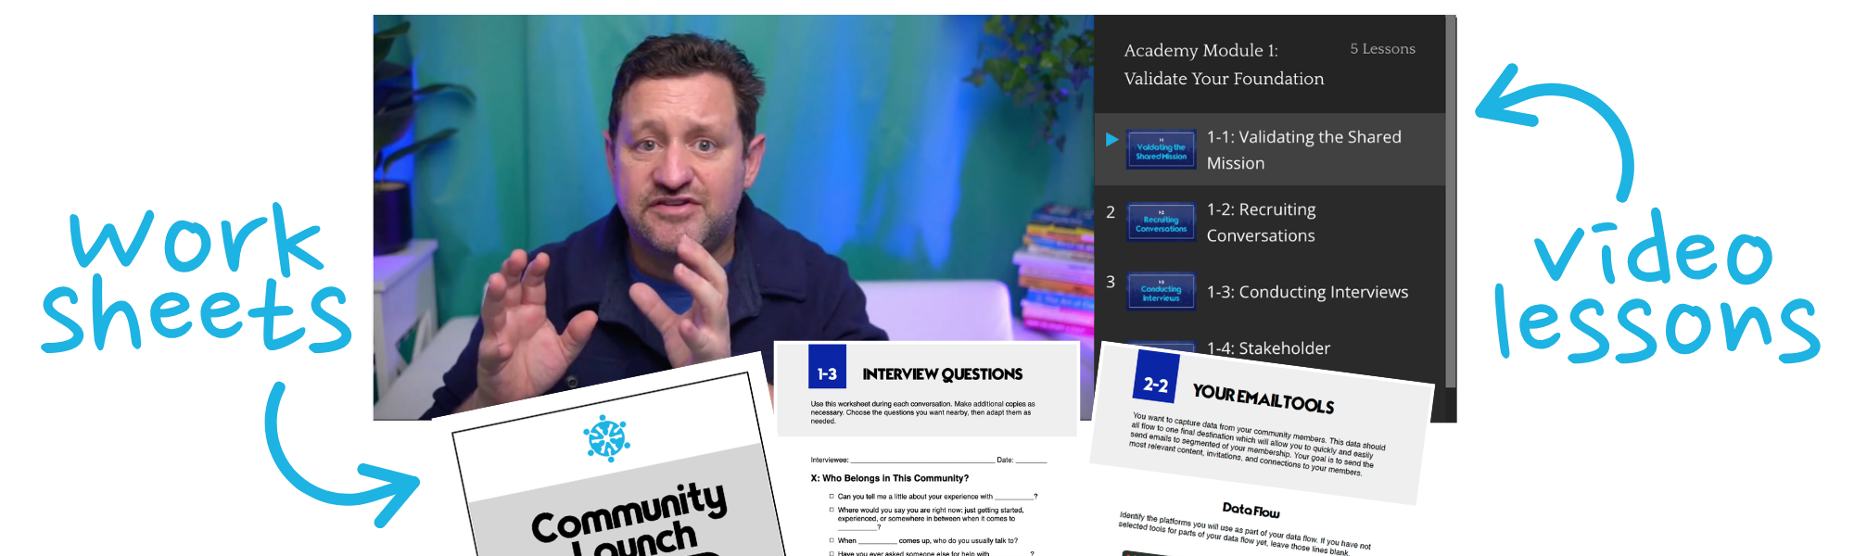
Task: Click the playlist vertical scrollbar
Action: point(1451,202)
